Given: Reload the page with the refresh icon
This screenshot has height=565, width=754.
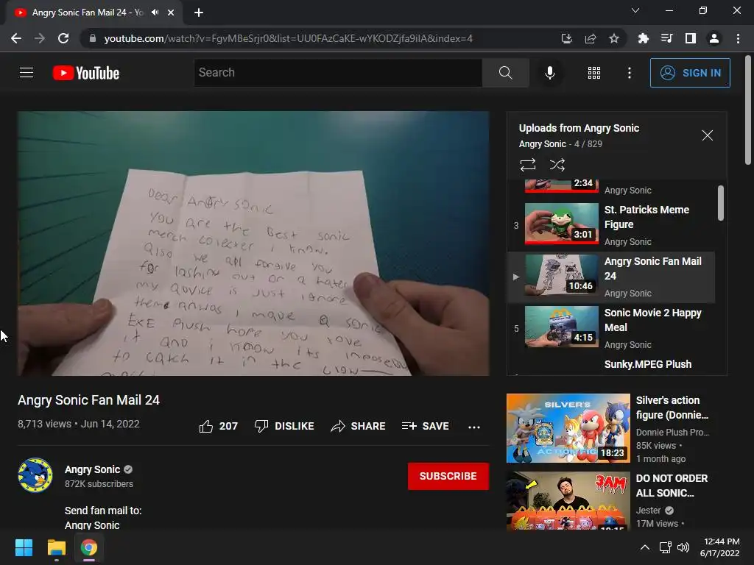Looking at the screenshot, I should click(63, 38).
